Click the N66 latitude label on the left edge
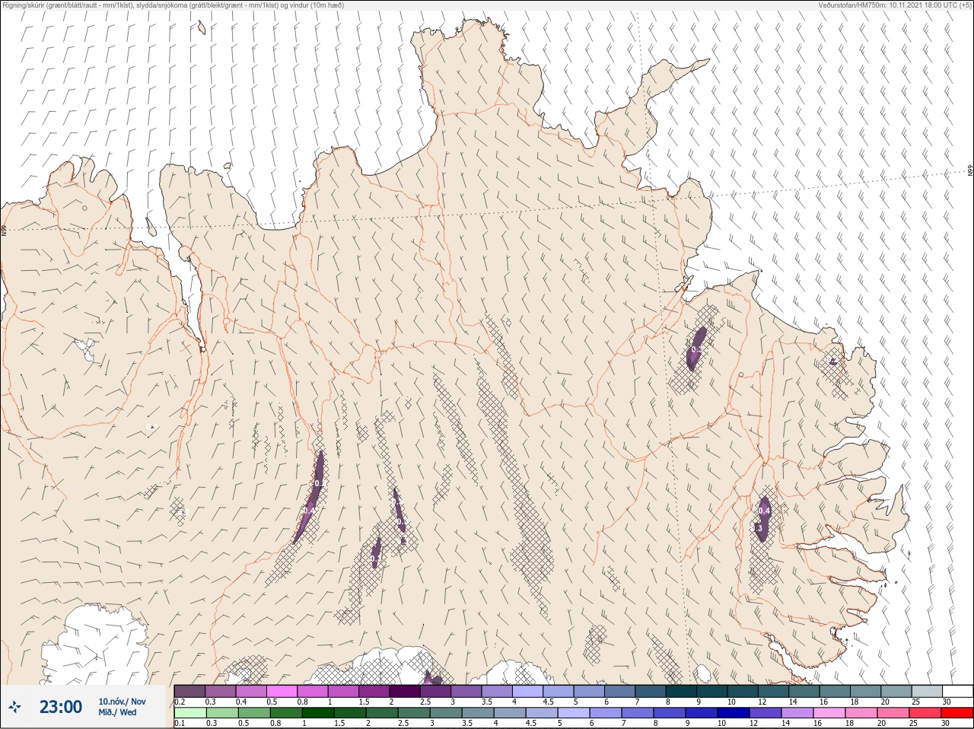 pos(4,229)
